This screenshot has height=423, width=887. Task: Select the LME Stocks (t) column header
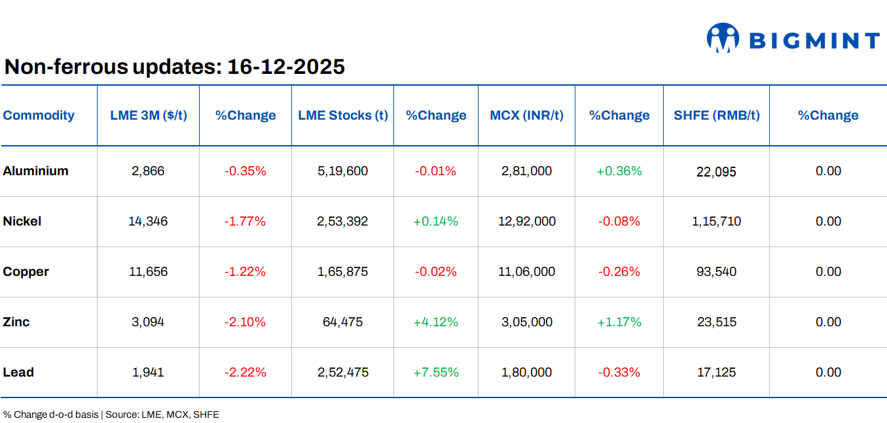point(342,116)
